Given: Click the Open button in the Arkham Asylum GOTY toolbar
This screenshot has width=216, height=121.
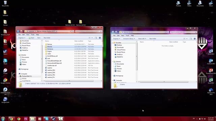Looking at the screenshot, I should 31,38.
